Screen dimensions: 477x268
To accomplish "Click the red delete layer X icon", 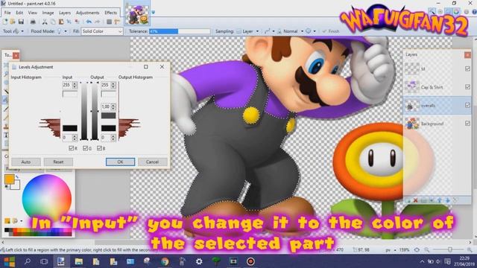I will point(416,200).
